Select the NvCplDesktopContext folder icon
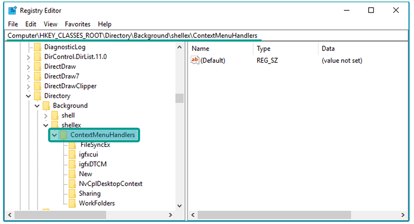The height and width of the screenshot is (224, 414). pos(72,184)
